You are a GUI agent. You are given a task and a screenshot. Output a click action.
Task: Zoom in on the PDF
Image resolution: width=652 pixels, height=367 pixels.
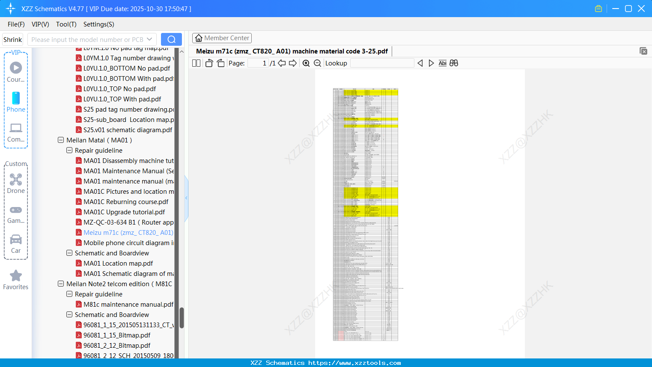(x=306, y=63)
